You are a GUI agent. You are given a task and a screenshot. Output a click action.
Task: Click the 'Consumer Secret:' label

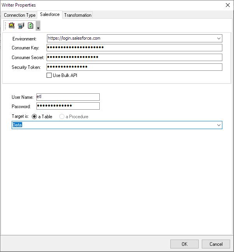[x=28, y=58]
